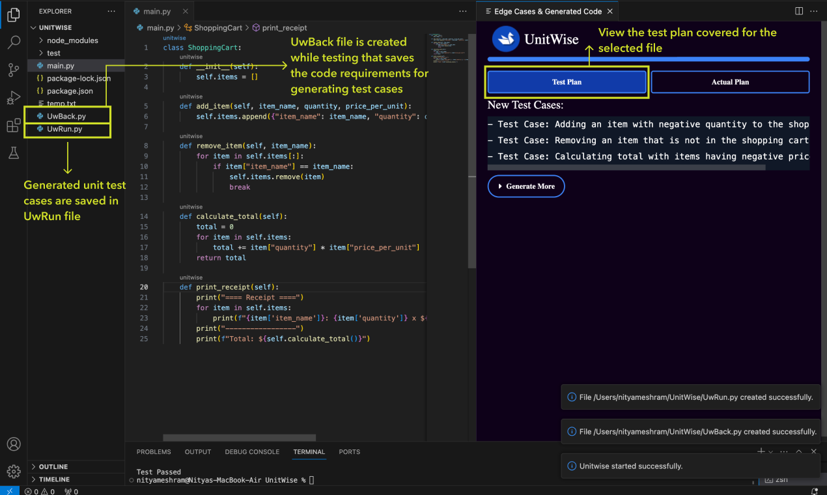
Task: Click the 'Adding an item with negative quantity' line
Action: point(648,124)
